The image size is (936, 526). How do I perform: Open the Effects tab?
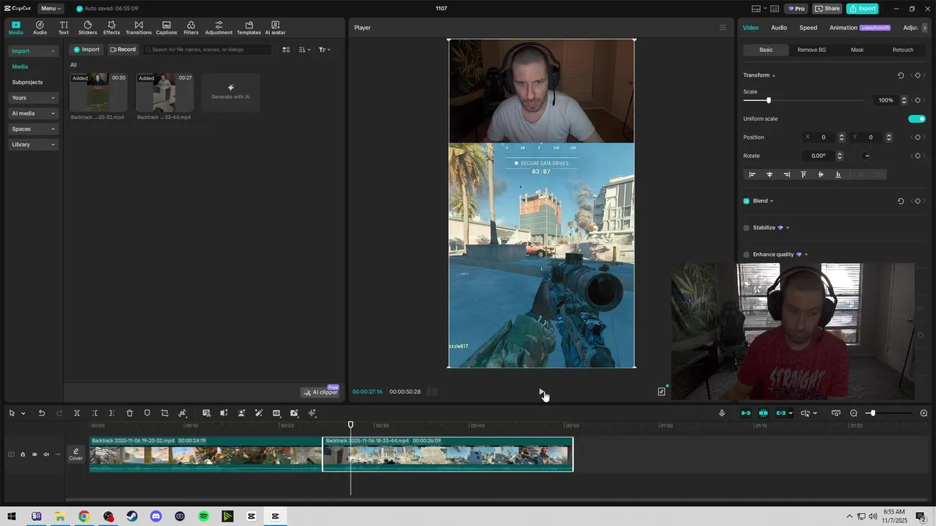point(111,28)
